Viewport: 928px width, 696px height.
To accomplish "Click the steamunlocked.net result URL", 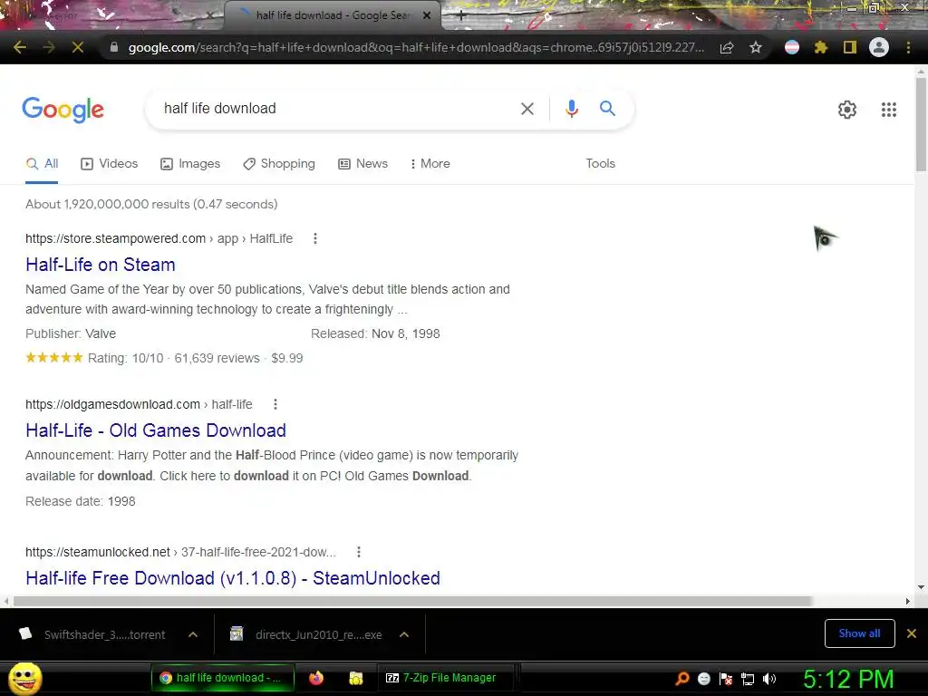I will coord(180,552).
